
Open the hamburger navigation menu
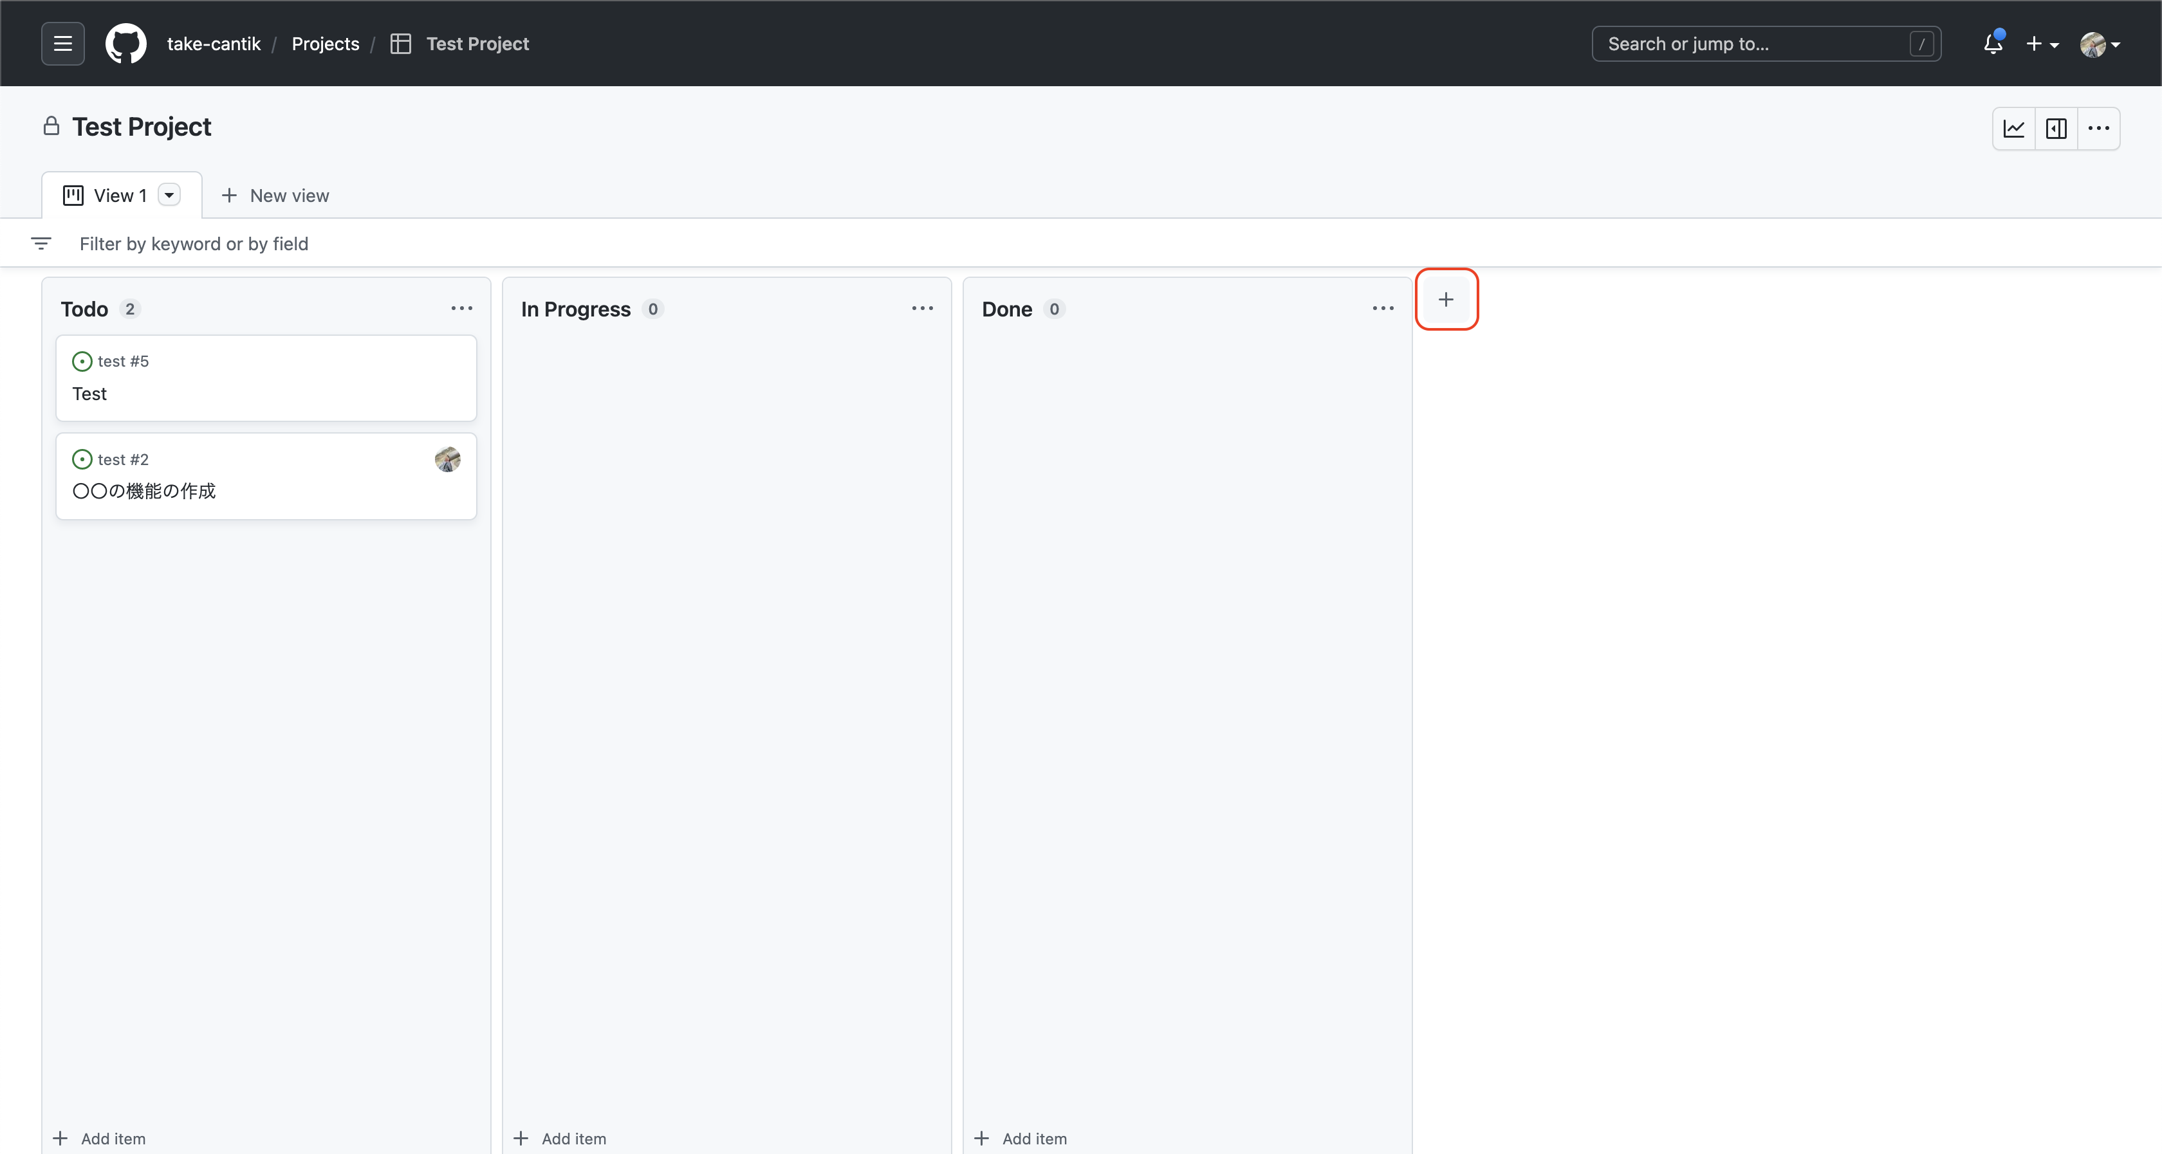pos(62,44)
